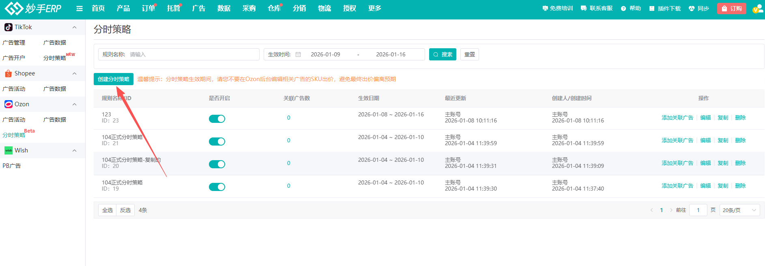Click the Ozon logo icon in sidebar
This screenshot has height=266, width=765.
[x=8, y=104]
